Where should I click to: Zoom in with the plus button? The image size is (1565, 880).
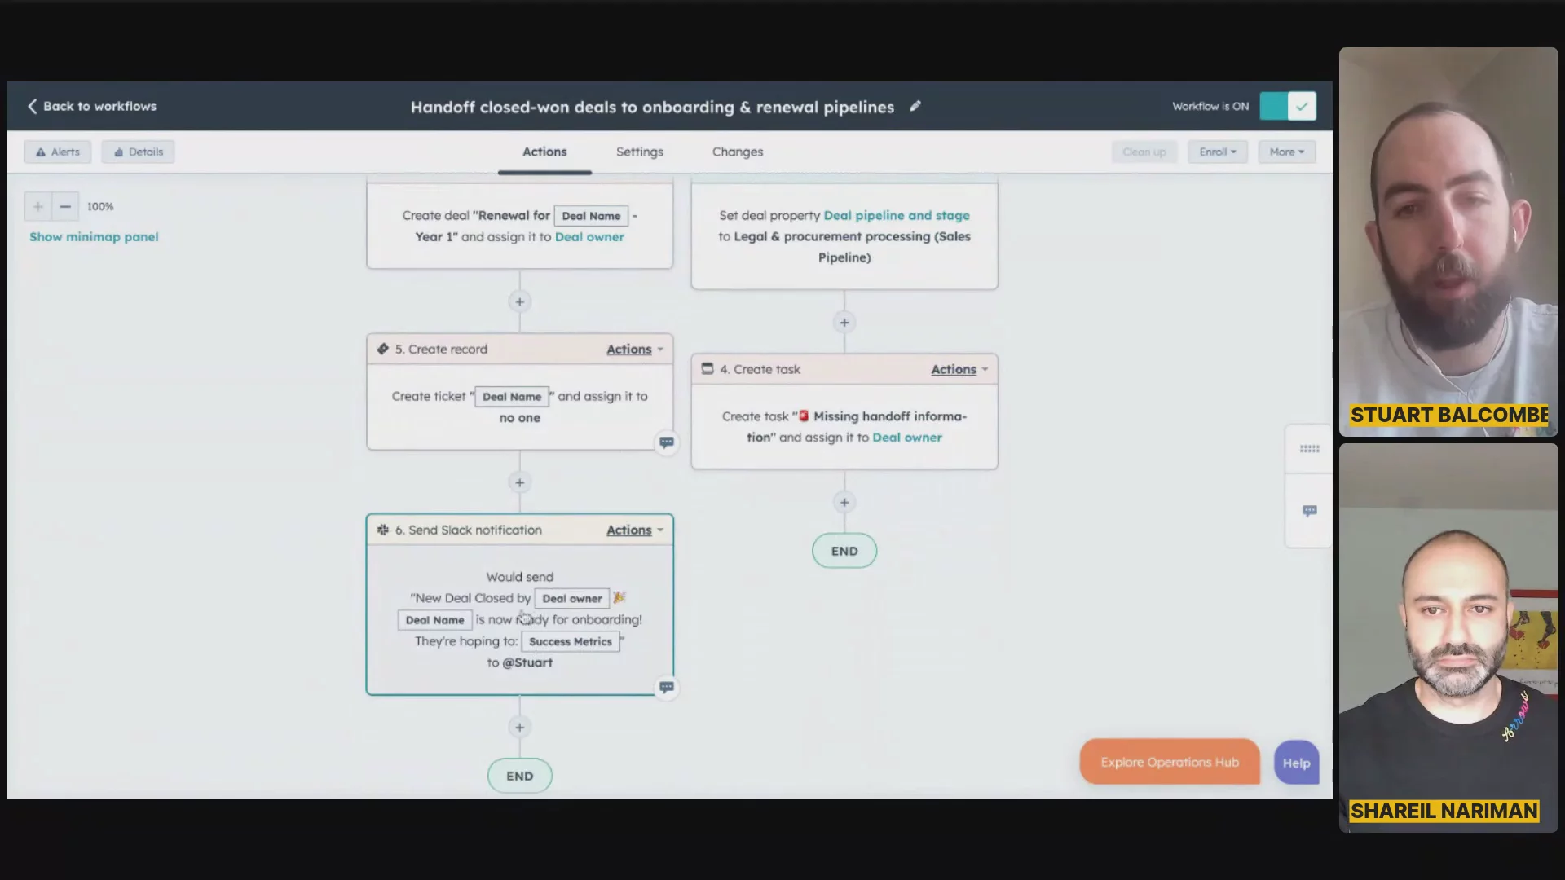pos(37,207)
